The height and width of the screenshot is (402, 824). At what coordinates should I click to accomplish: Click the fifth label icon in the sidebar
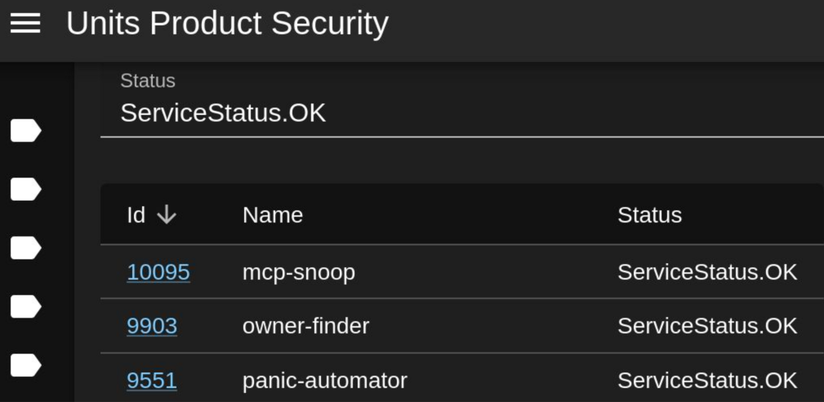[26, 365]
